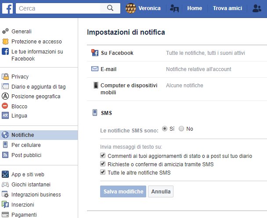Screen dimensions: 267x218
Task: Click the E-mail envelope icon
Action: 95,69
